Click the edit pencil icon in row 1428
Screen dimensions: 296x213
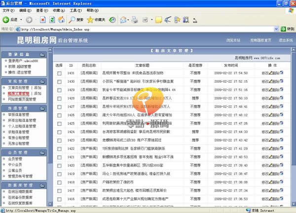coord(270,98)
